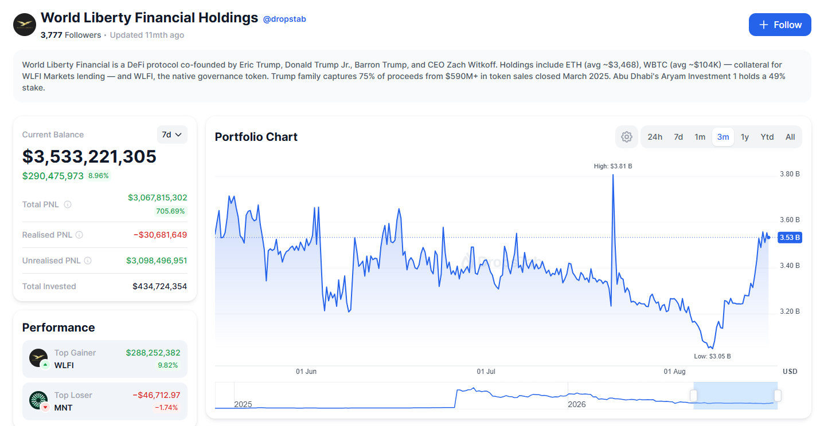Select the 24h chart range
This screenshot has width=824, height=426.
point(655,137)
